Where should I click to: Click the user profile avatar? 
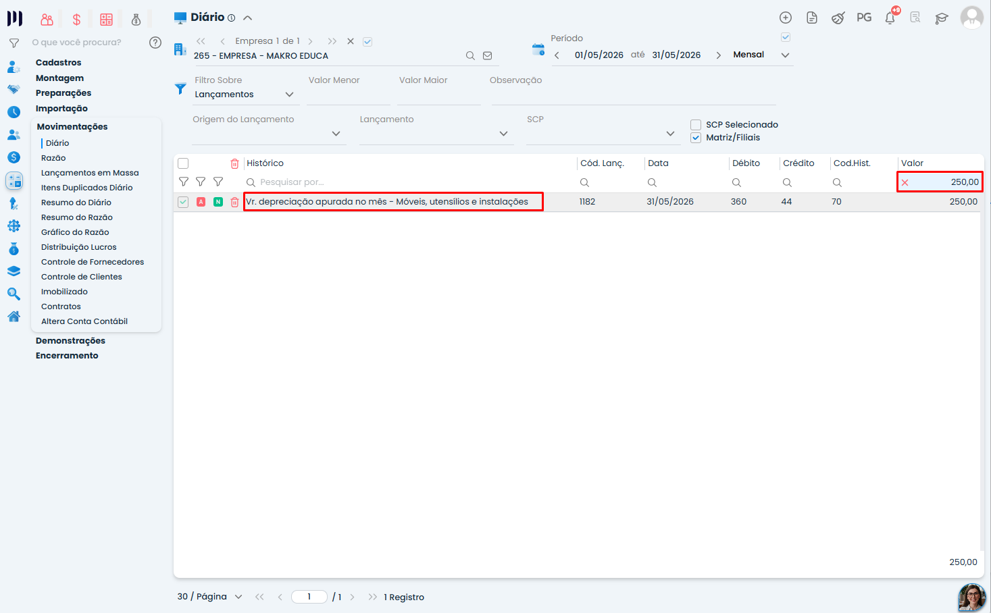click(x=972, y=18)
